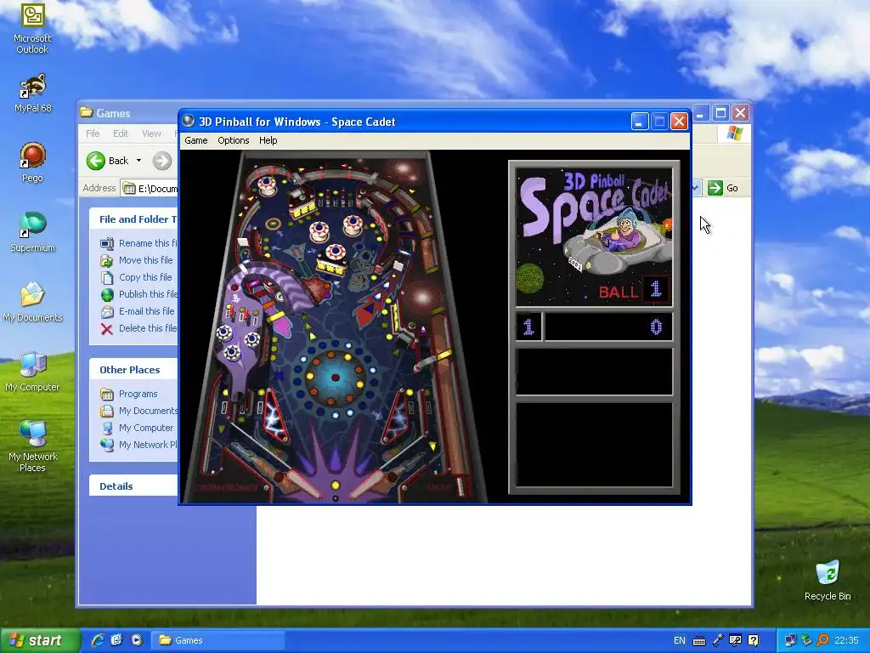Viewport: 870px width, 653px height.
Task: Click the pinball table playfield
Action: tap(335, 326)
